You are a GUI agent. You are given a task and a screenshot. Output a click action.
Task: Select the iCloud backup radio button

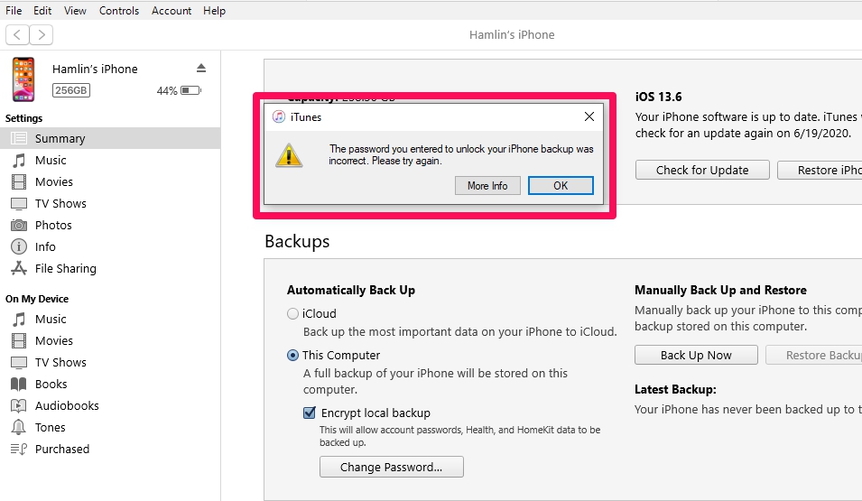click(293, 313)
